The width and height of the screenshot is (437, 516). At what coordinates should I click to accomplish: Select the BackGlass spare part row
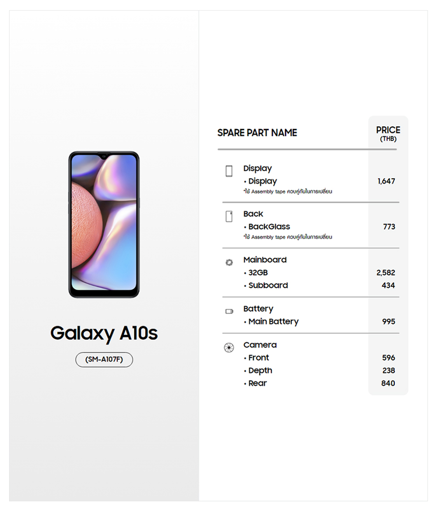coord(269,227)
